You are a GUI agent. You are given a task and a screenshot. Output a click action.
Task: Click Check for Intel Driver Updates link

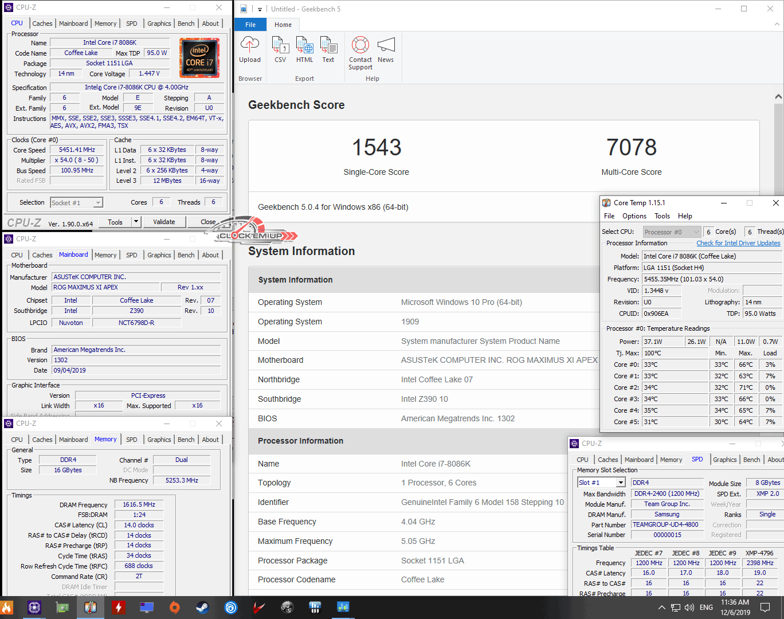738,243
